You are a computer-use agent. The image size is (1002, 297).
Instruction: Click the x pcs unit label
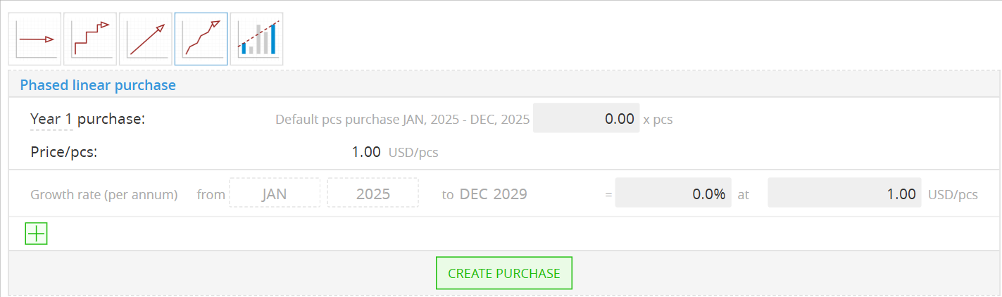(658, 120)
